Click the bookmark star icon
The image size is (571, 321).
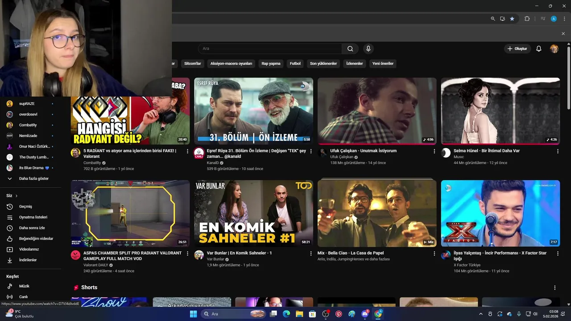pos(512,19)
